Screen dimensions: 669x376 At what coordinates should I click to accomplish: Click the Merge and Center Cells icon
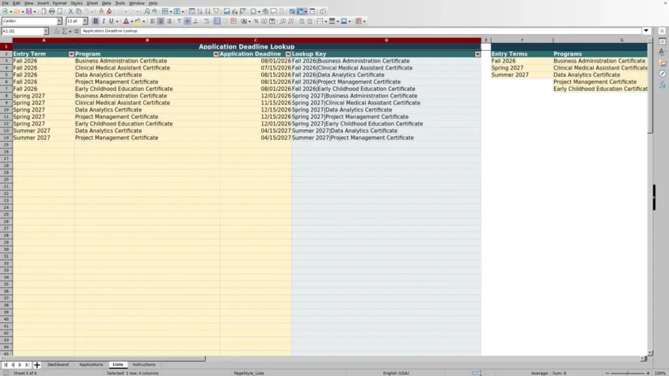(x=217, y=21)
